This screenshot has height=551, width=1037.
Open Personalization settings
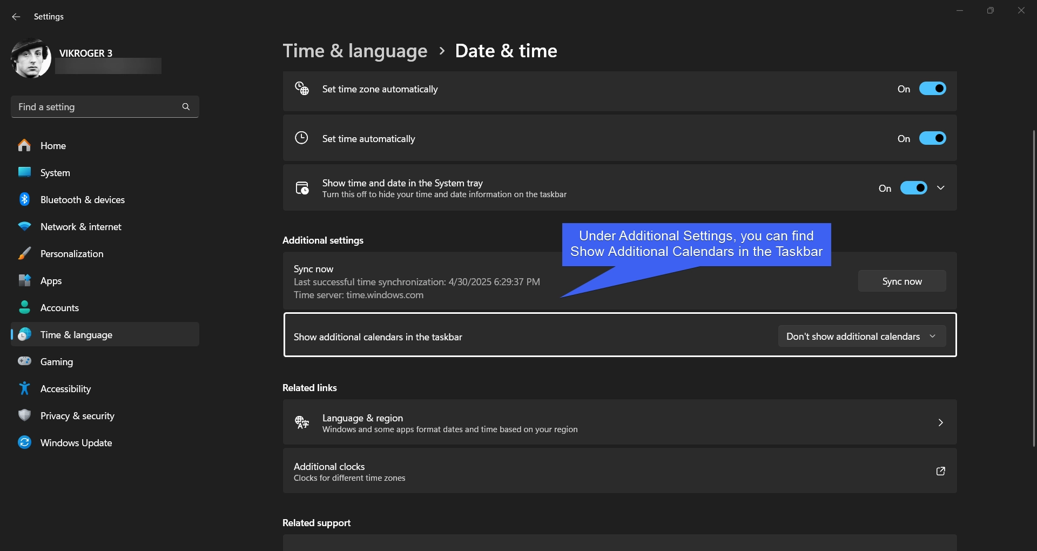coord(24,253)
